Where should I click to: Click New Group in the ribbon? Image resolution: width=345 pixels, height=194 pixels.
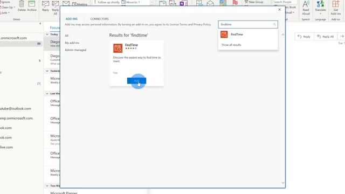point(254,2)
